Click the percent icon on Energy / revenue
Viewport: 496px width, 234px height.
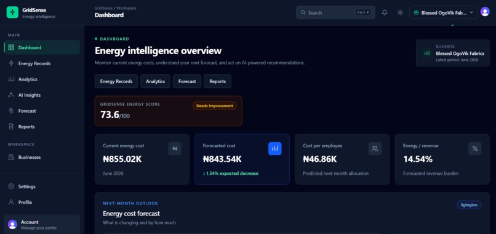(475, 148)
